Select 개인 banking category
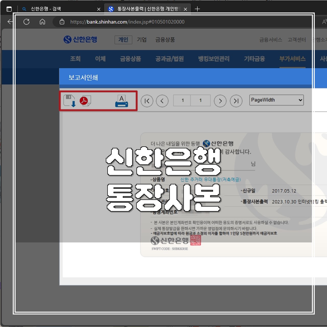This screenshot has height=327, width=327. click(123, 40)
